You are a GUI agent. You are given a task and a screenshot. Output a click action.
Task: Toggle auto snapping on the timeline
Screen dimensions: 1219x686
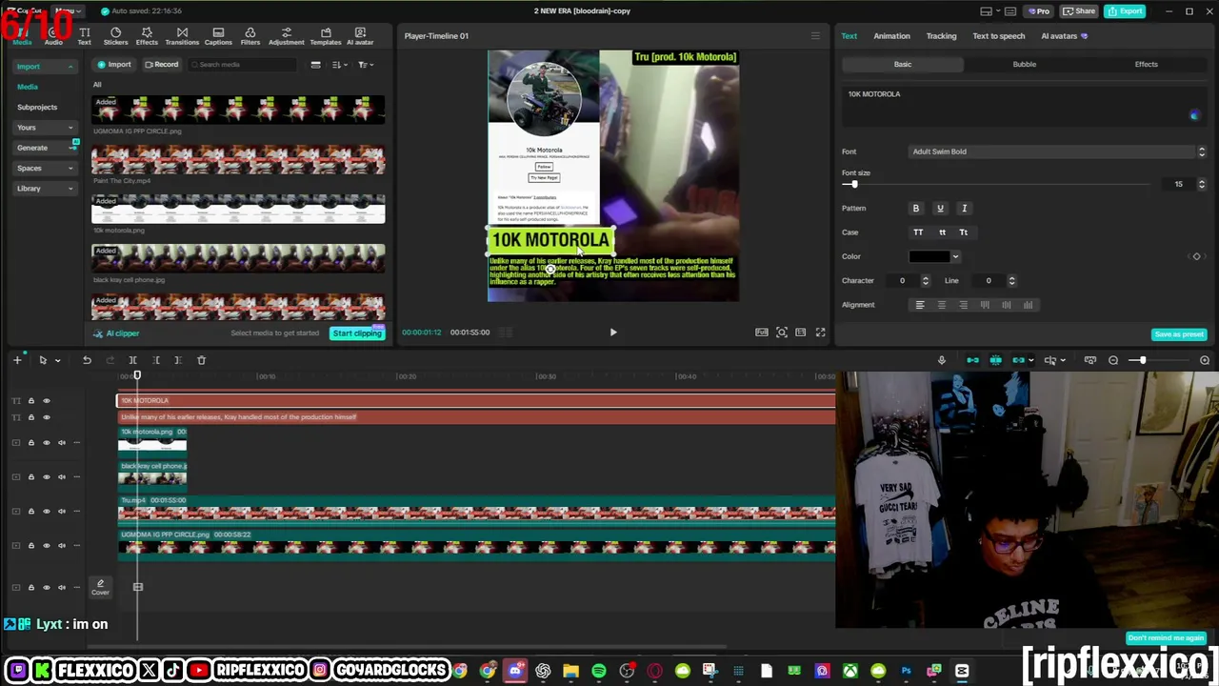tap(995, 360)
